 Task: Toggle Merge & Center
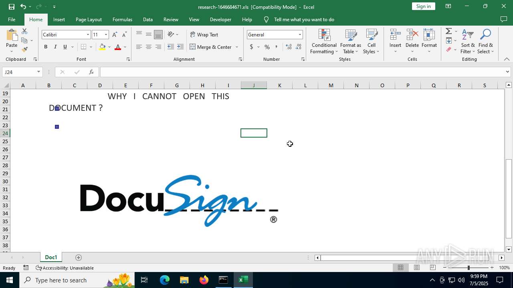tap(211, 47)
